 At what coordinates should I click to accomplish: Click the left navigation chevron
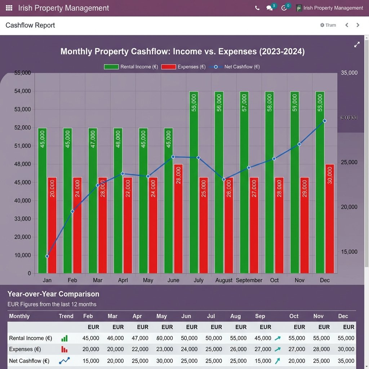tap(347, 25)
